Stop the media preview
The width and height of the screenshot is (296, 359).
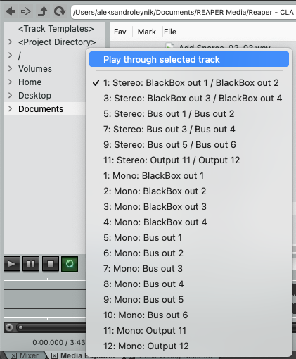[x=51, y=264]
